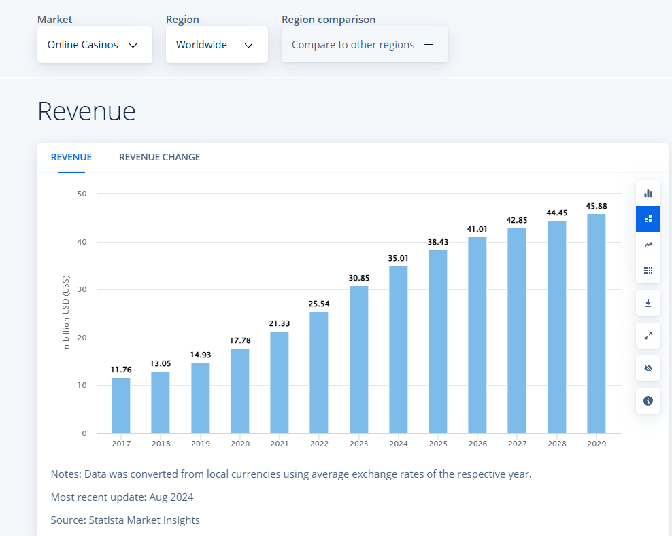
Task: Select the Revenue tab
Action: (71, 157)
